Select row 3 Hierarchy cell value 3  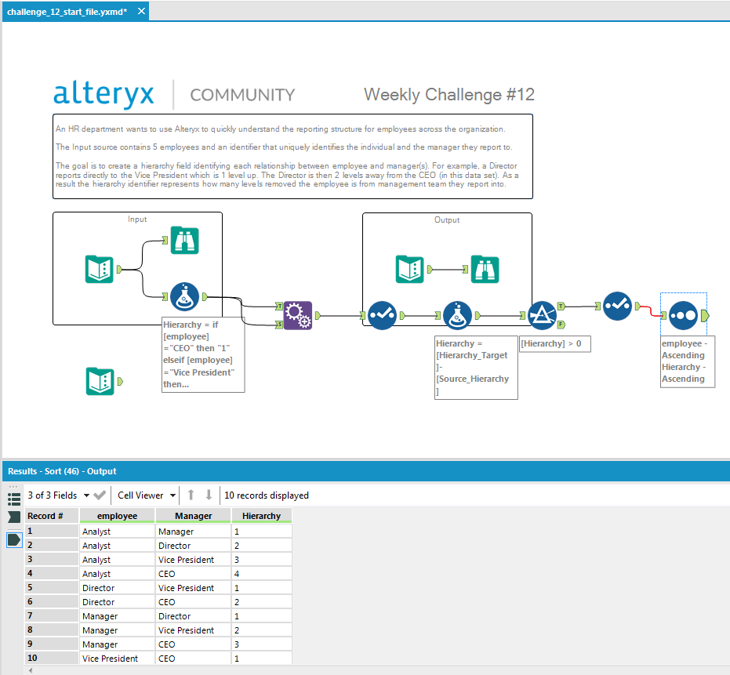pos(262,560)
